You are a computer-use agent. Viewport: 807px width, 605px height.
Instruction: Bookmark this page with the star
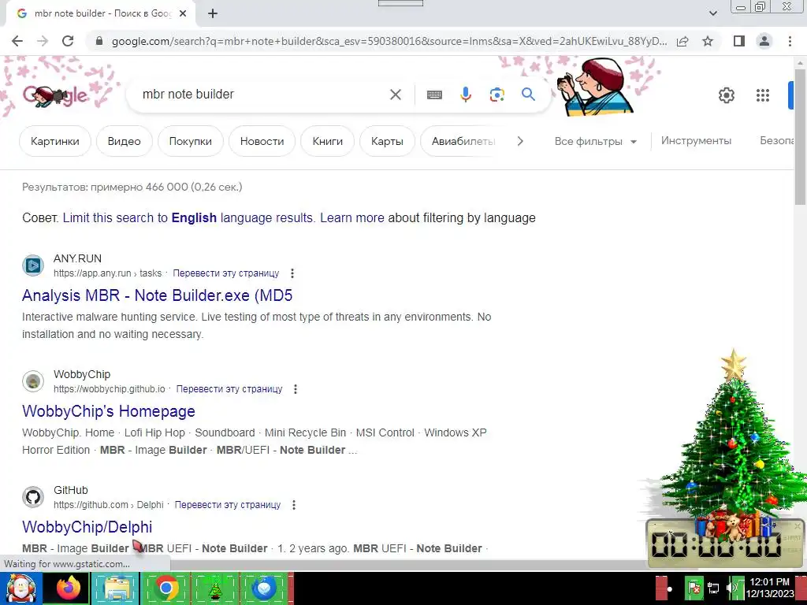708,41
